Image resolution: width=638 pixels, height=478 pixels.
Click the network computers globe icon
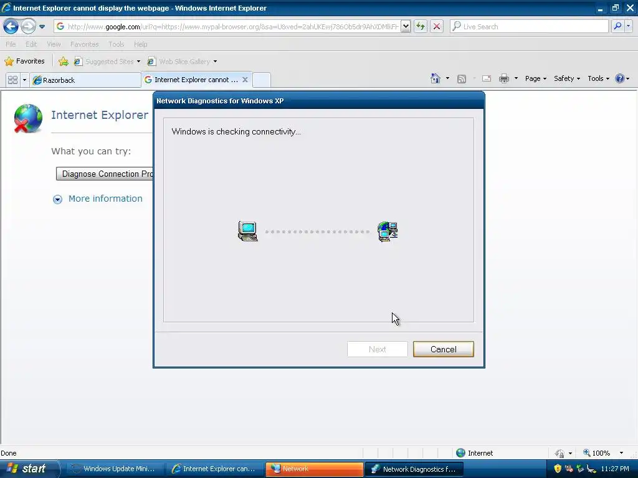388,232
